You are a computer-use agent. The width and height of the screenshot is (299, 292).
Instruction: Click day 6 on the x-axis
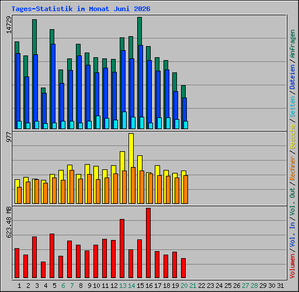pos(63,286)
